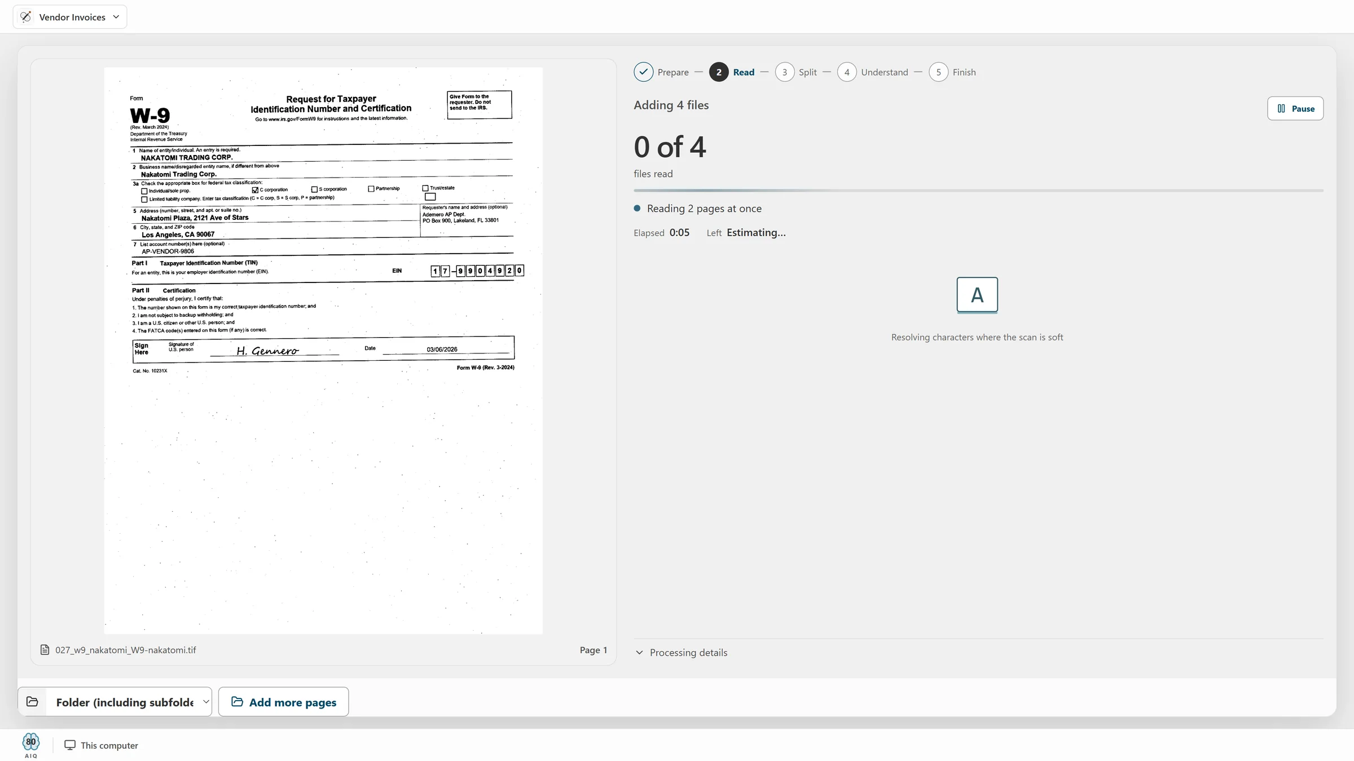This screenshot has width=1354, height=761.
Task: Click the monitor icon in status bar
Action: [70, 745]
